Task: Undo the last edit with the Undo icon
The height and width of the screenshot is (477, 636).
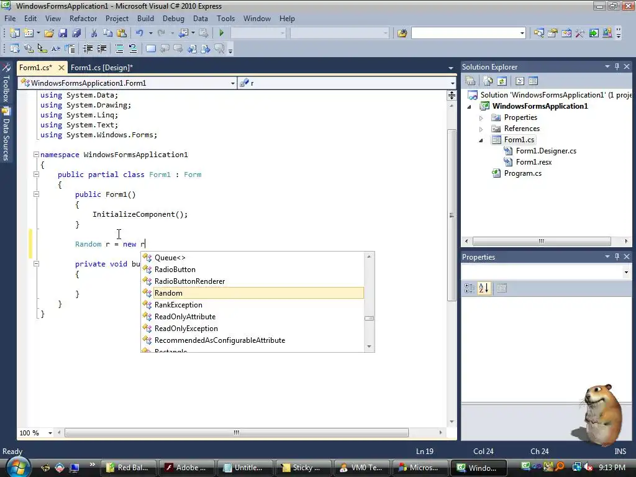Action: [x=140, y=33]
